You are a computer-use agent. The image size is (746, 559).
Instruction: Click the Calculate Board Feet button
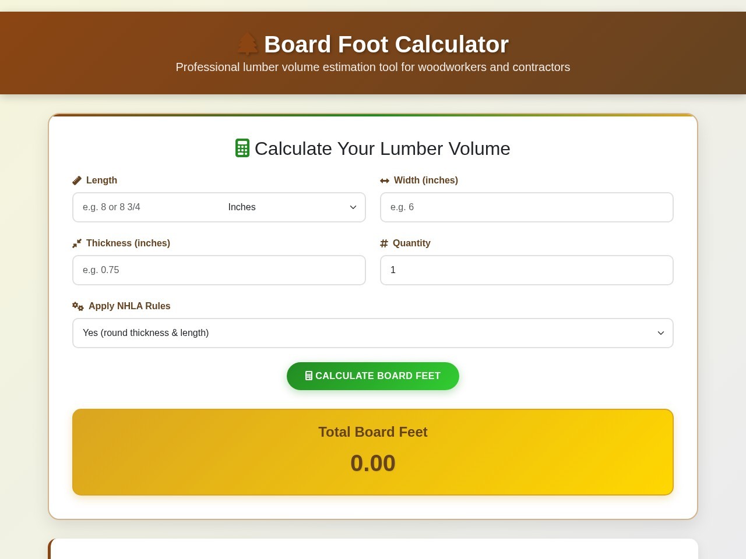point(373,376)
